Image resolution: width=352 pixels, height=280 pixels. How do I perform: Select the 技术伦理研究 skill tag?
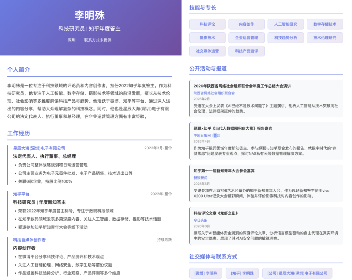(325, 37)
